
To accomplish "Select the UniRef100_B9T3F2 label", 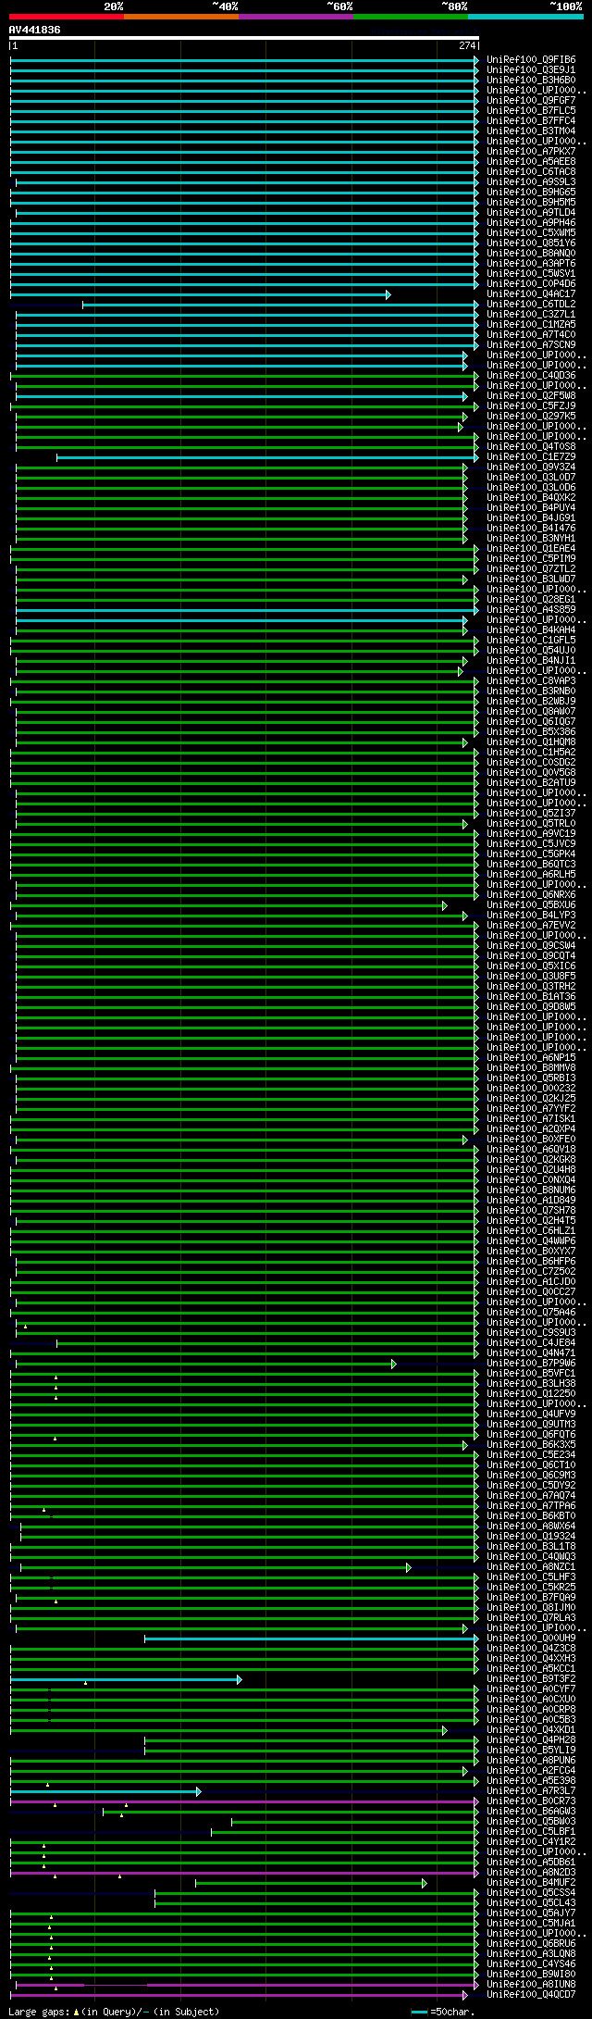I will click(531, 1679).
